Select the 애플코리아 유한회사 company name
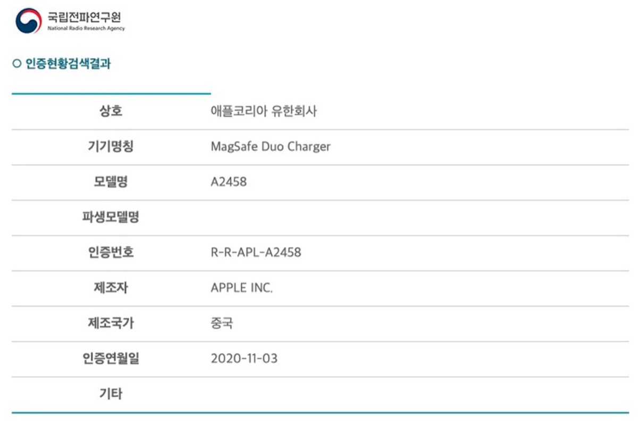The image size is (638, 426). (x=264, y=112)
